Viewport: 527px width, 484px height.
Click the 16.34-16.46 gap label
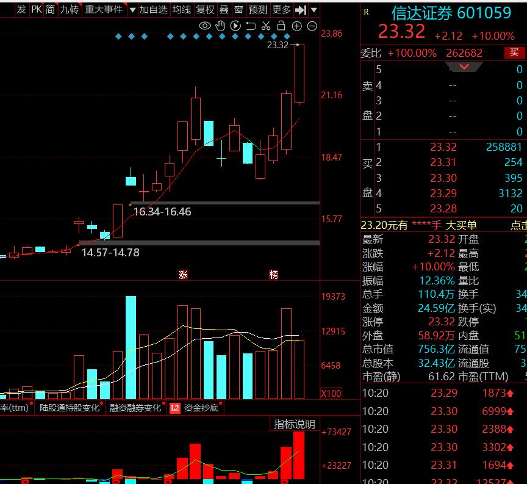[162, 212]
